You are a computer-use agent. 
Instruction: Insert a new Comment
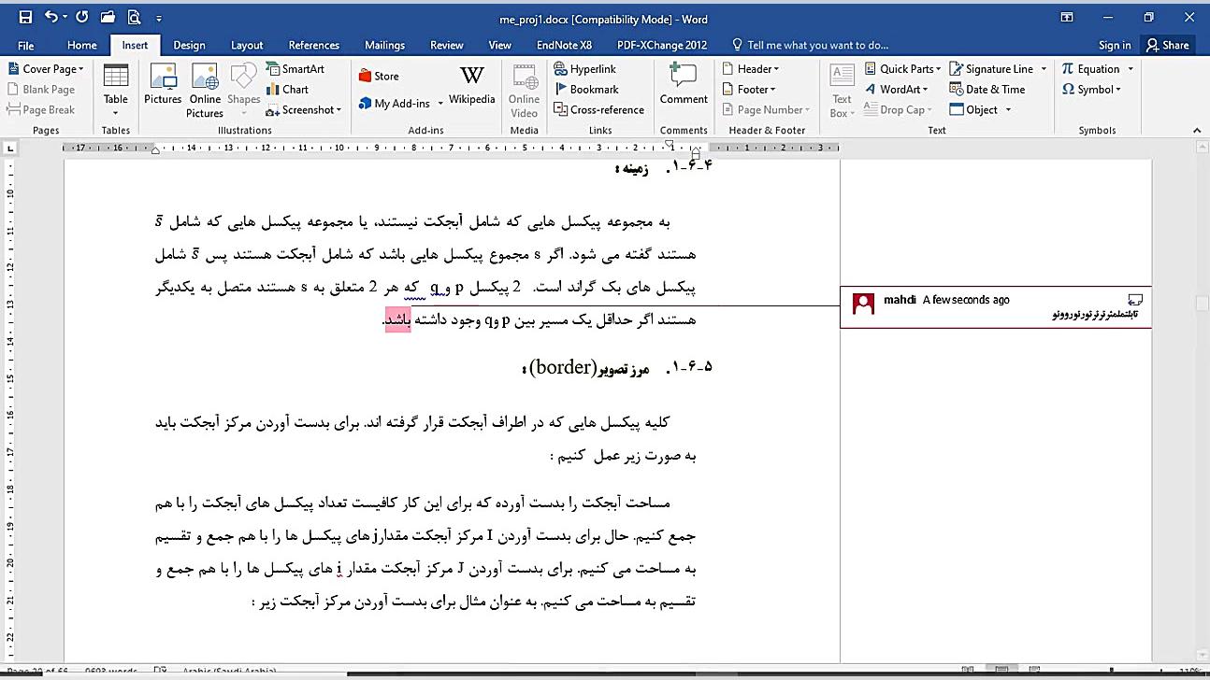684,85
